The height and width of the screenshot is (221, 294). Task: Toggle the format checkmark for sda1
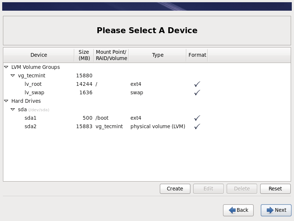pyautogui.click(x=197, y=118)
